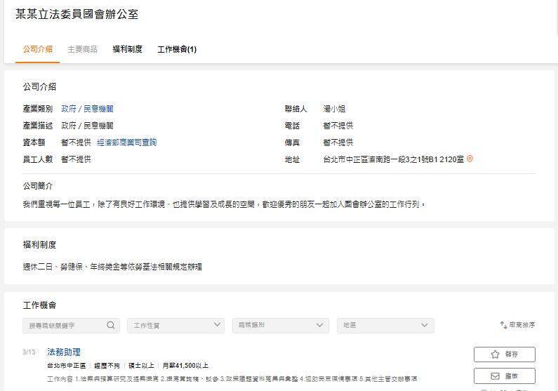Click the job keyword search field
This screenshot has height=391, width=558.
tap(71, 326)
